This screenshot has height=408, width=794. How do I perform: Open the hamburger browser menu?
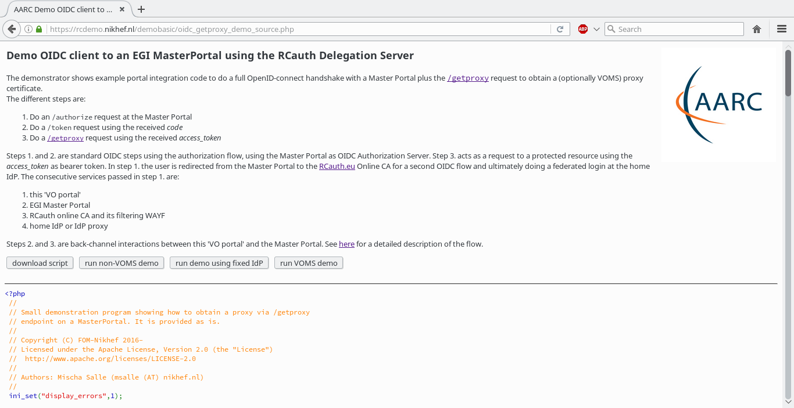click(782, 29)
